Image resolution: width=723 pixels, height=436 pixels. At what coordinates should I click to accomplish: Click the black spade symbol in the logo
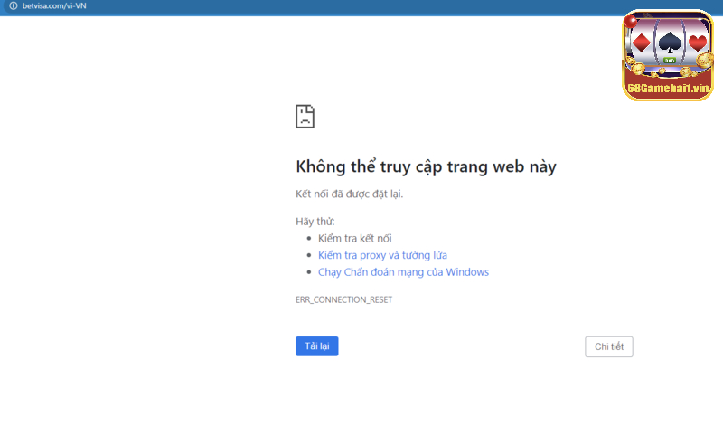pos(669,42)
